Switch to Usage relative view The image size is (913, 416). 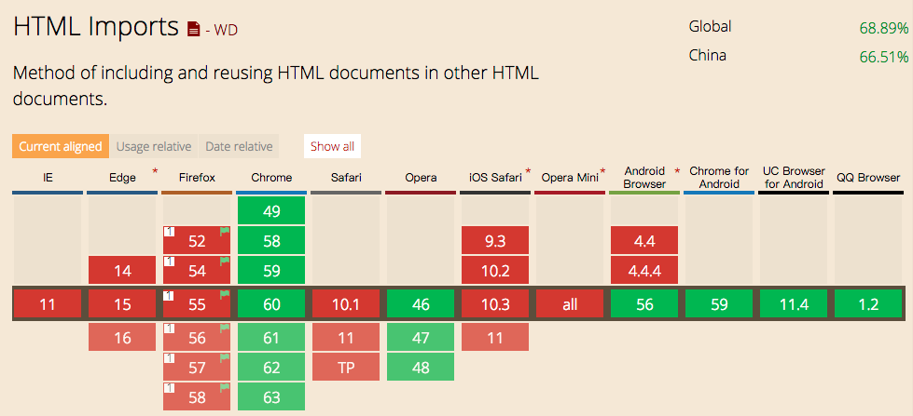coord(154,146)
